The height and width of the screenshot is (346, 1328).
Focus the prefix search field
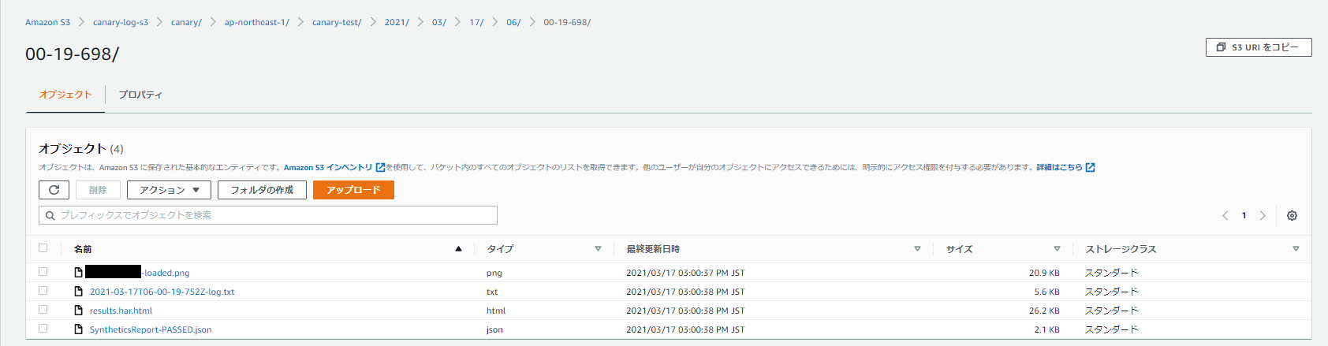click(x=268, y=215)
